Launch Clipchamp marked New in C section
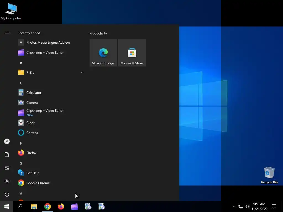The height and width of the screenshot is (212, 283). pos(50,113)
